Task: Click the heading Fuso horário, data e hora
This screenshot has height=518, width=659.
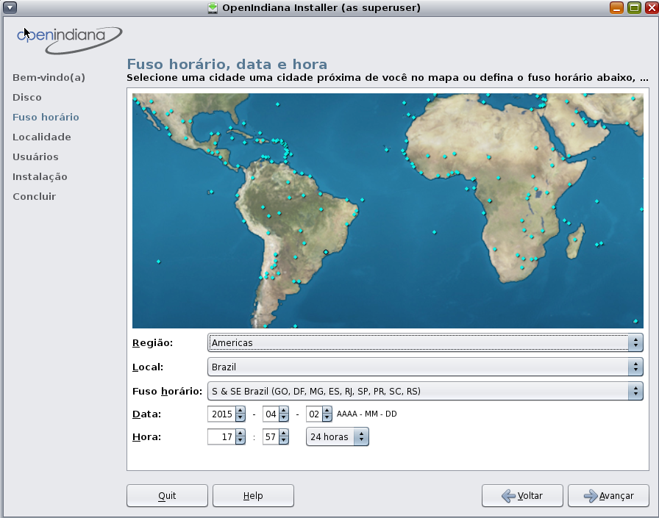Action: coord(227,64)
